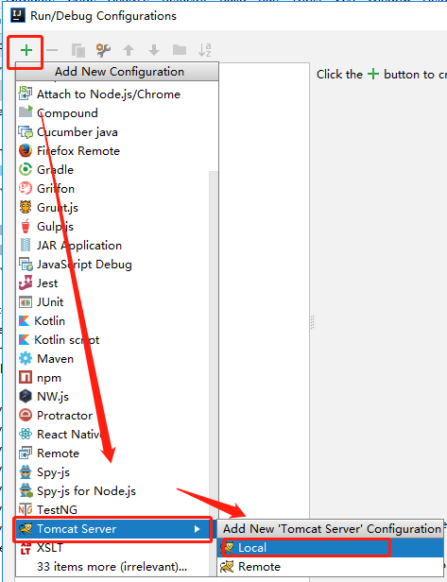Image resolution: width=447 pixels, height=582 pixels.
Task: Click the Firefox Remote icon
Action: [x=26, y=151]
